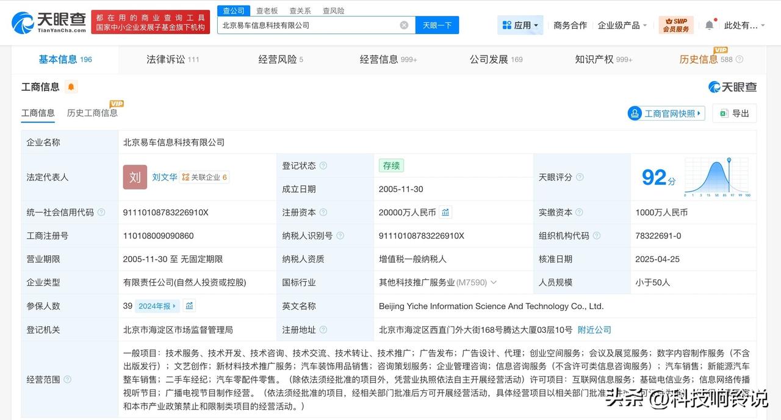Click the 天眼评分 distribution chart
The height and width of the screenshot is (420, 781).
[718, 177]
